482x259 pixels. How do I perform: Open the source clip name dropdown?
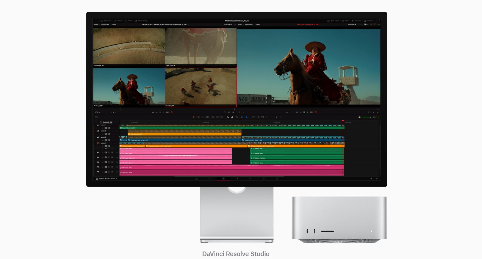coord(165,24)
